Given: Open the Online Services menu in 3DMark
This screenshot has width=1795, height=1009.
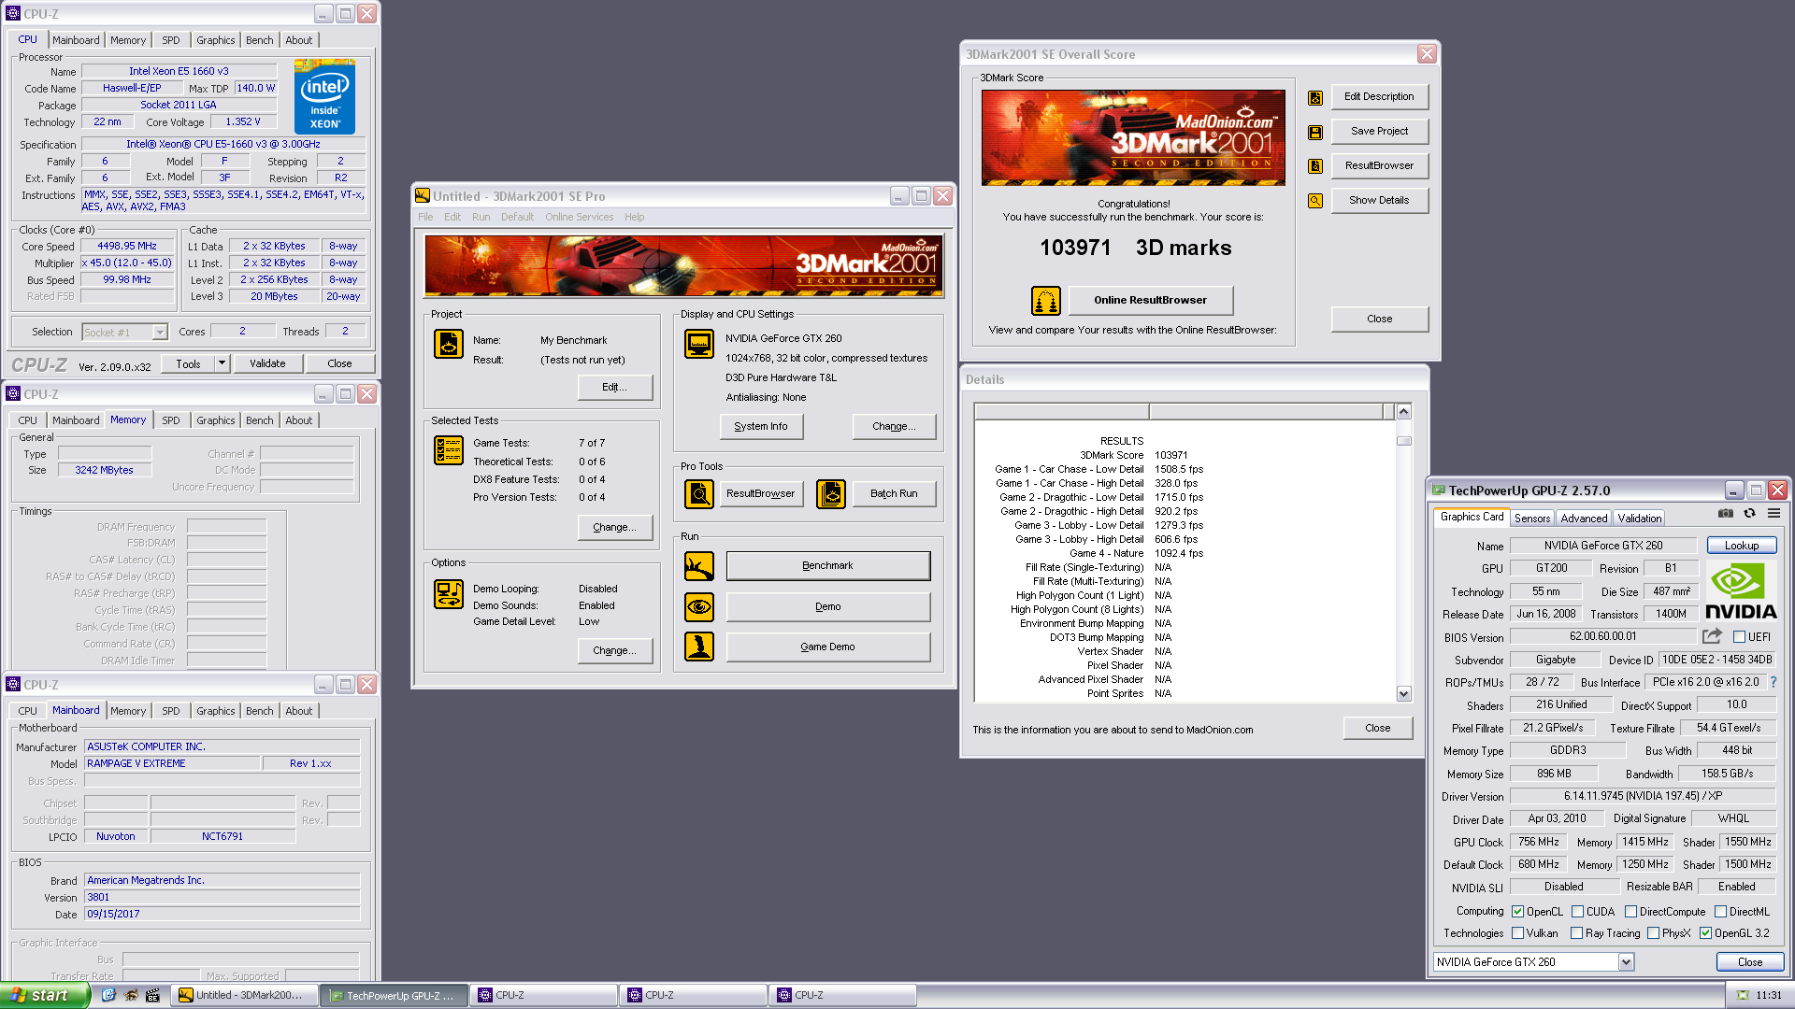Looking at the screenshot, I should pos(579,216).
